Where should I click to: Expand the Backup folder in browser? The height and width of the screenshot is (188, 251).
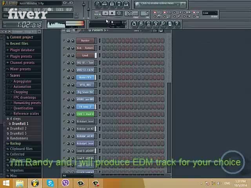(15, 144)
